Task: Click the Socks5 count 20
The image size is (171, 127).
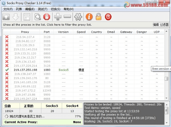Action: point(52,111)
